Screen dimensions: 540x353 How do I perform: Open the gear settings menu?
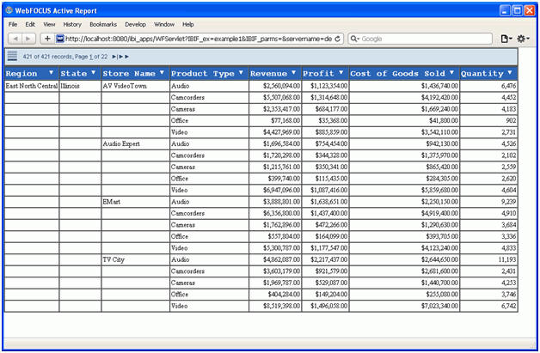[x=523, y=39]
